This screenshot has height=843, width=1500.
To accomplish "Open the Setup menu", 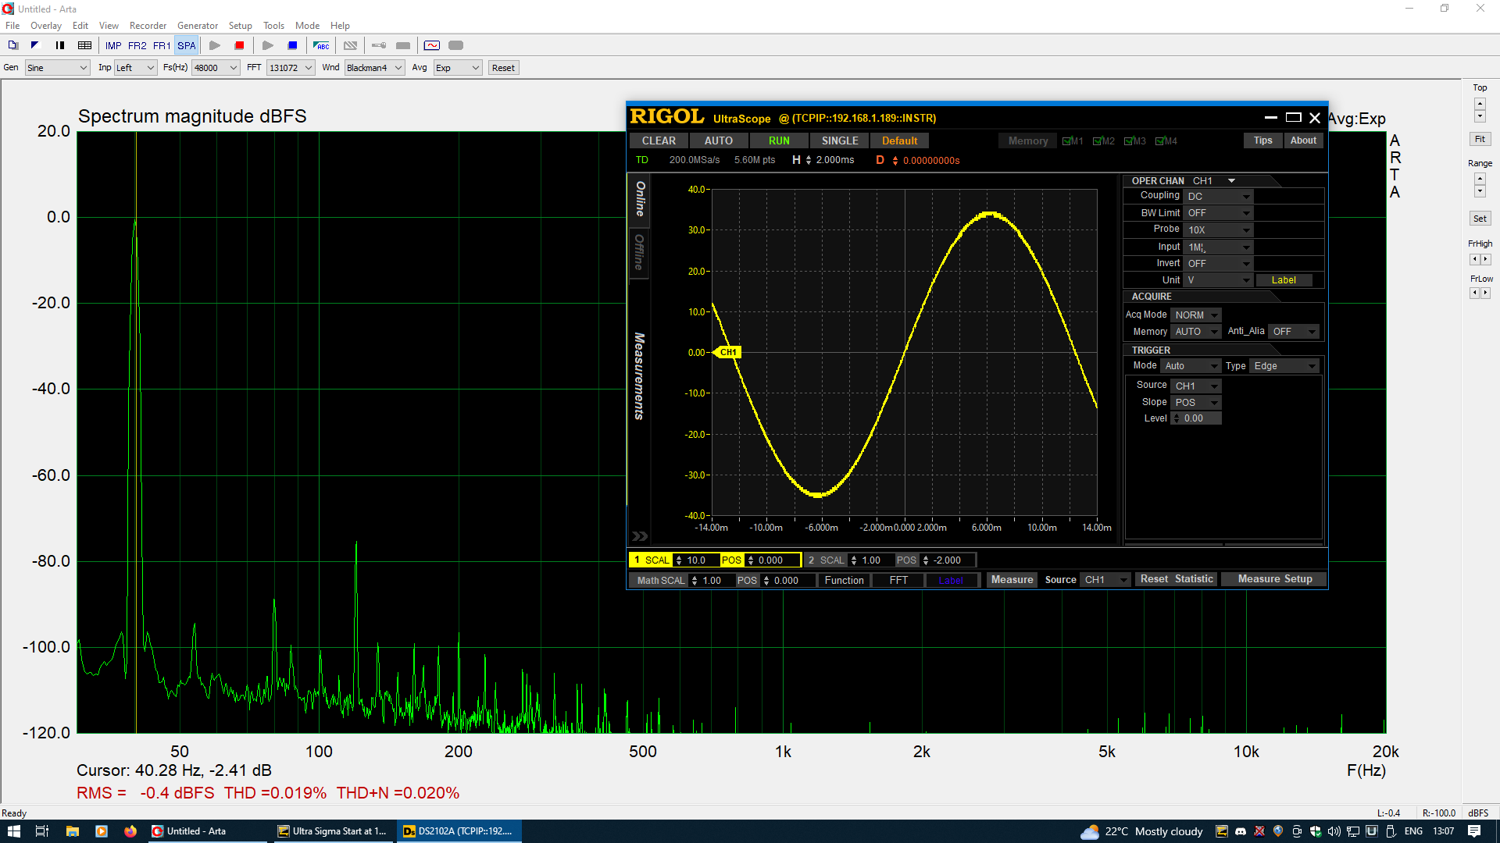I will pyautogui.click(x=241, y=26).
